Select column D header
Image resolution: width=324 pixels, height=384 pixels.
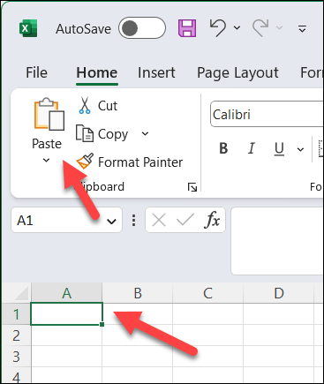tap(279, 293)
